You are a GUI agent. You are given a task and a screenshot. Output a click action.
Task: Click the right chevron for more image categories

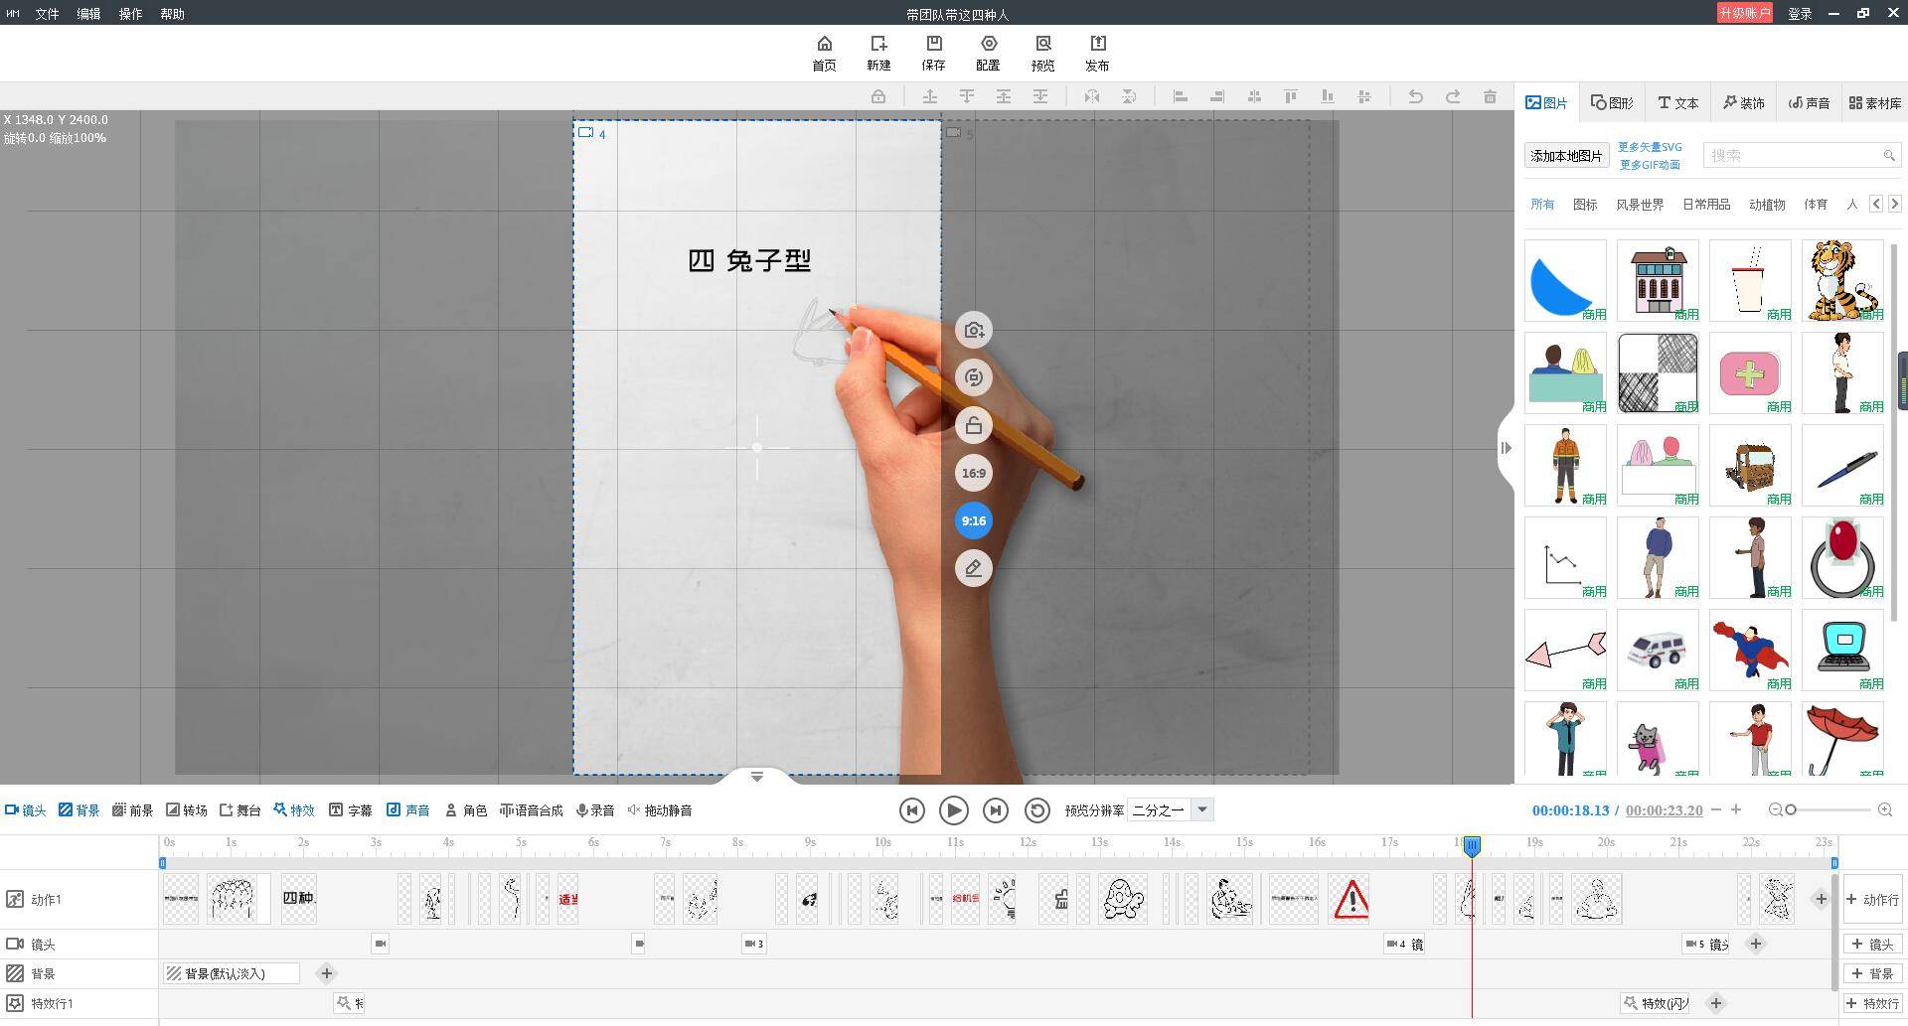click(x=1894, y=204)
